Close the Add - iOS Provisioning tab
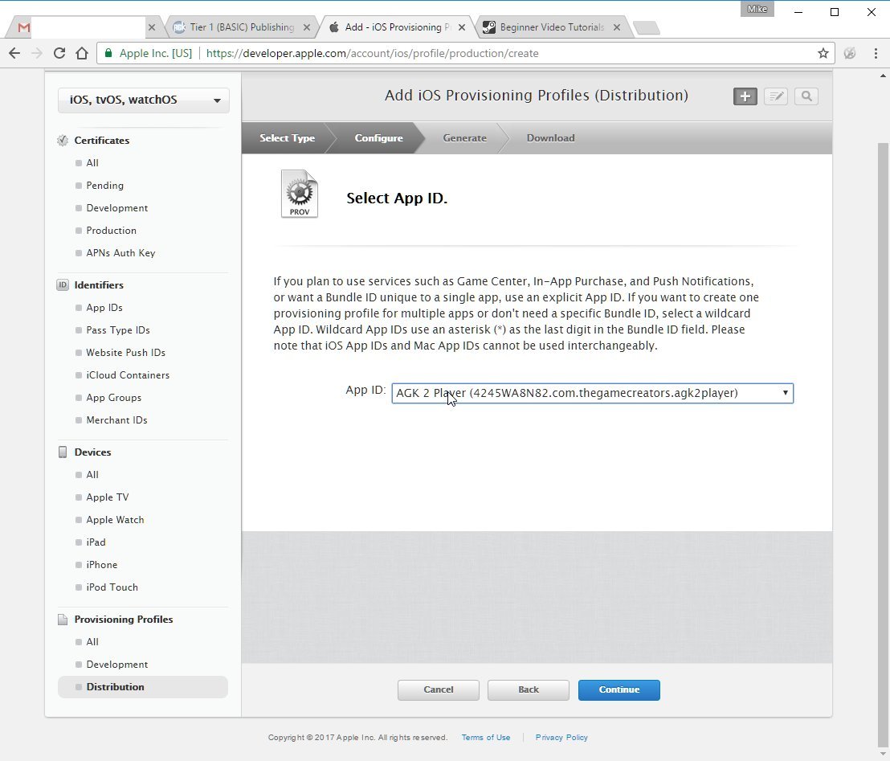This screenshot has width=890, height=761. (461, 27)
